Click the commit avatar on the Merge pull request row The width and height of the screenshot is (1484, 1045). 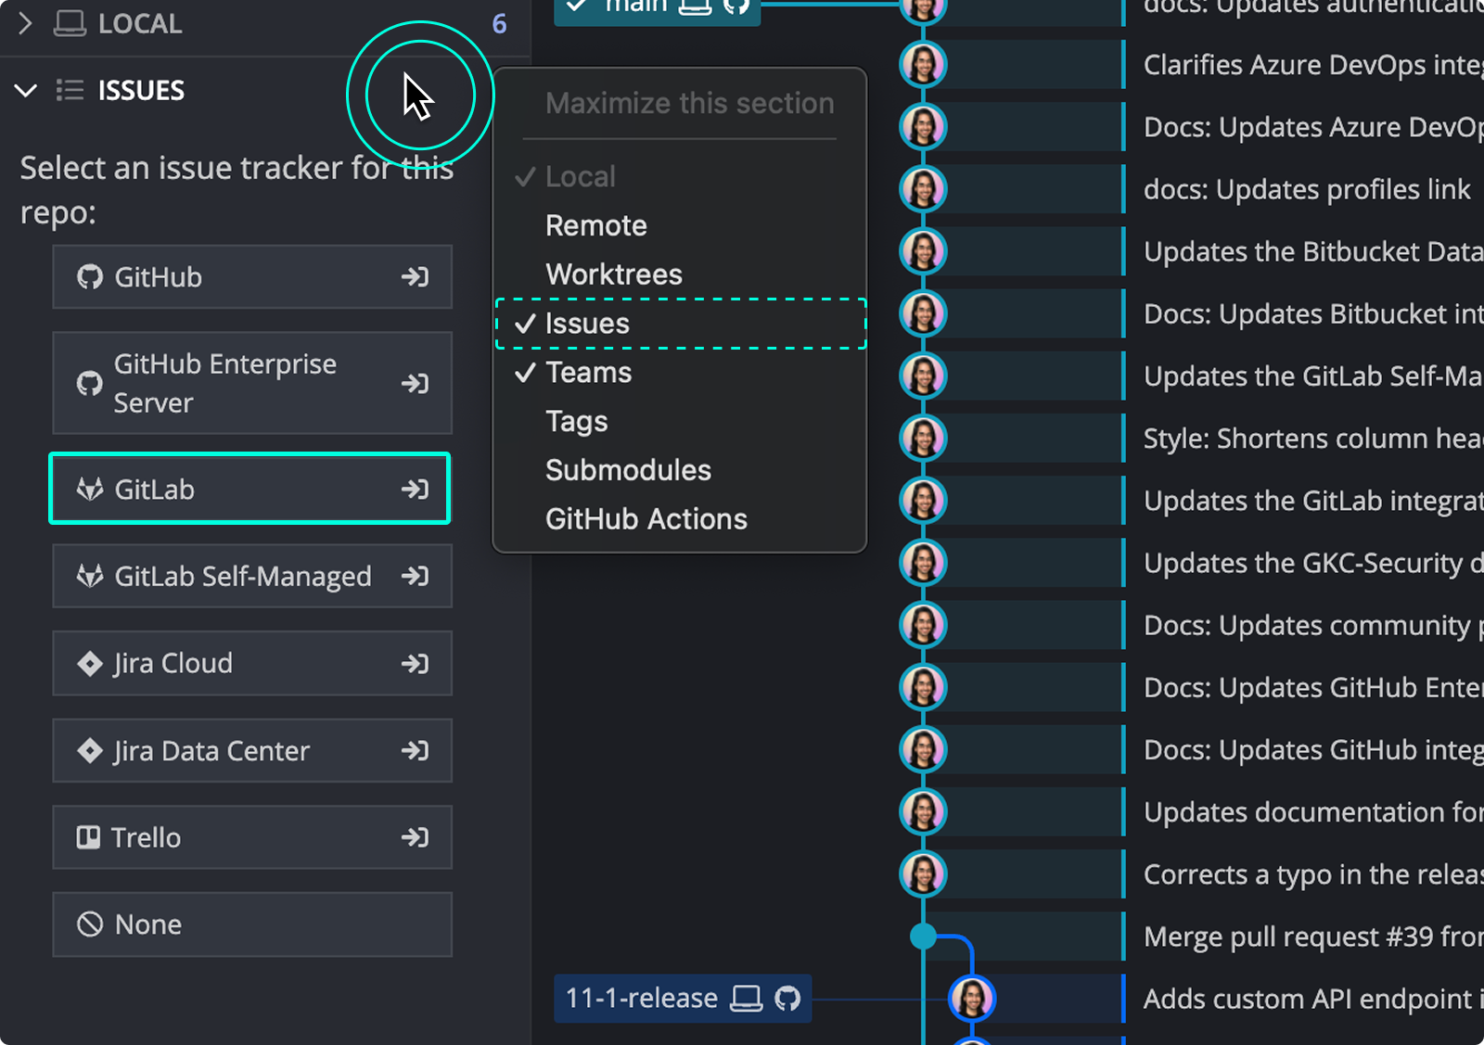(x=923, y=936)
